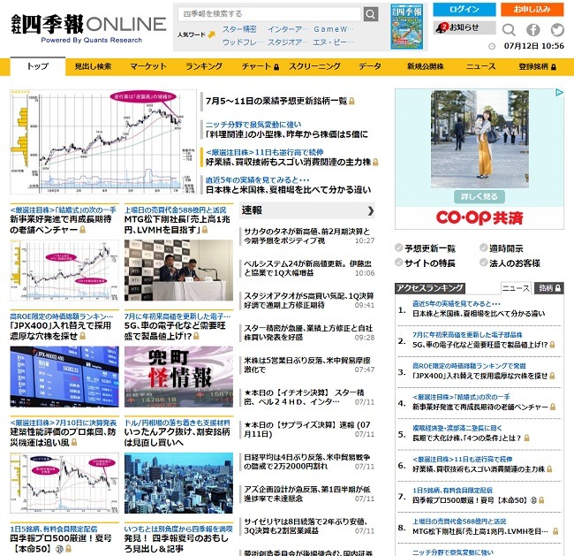This screenshot has height=556, width=574.
Task: Click the popular word GameW…
Action: coord(333,29)
